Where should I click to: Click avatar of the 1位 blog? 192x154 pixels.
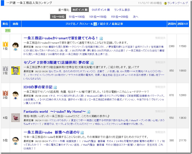(x=15, y=46)
